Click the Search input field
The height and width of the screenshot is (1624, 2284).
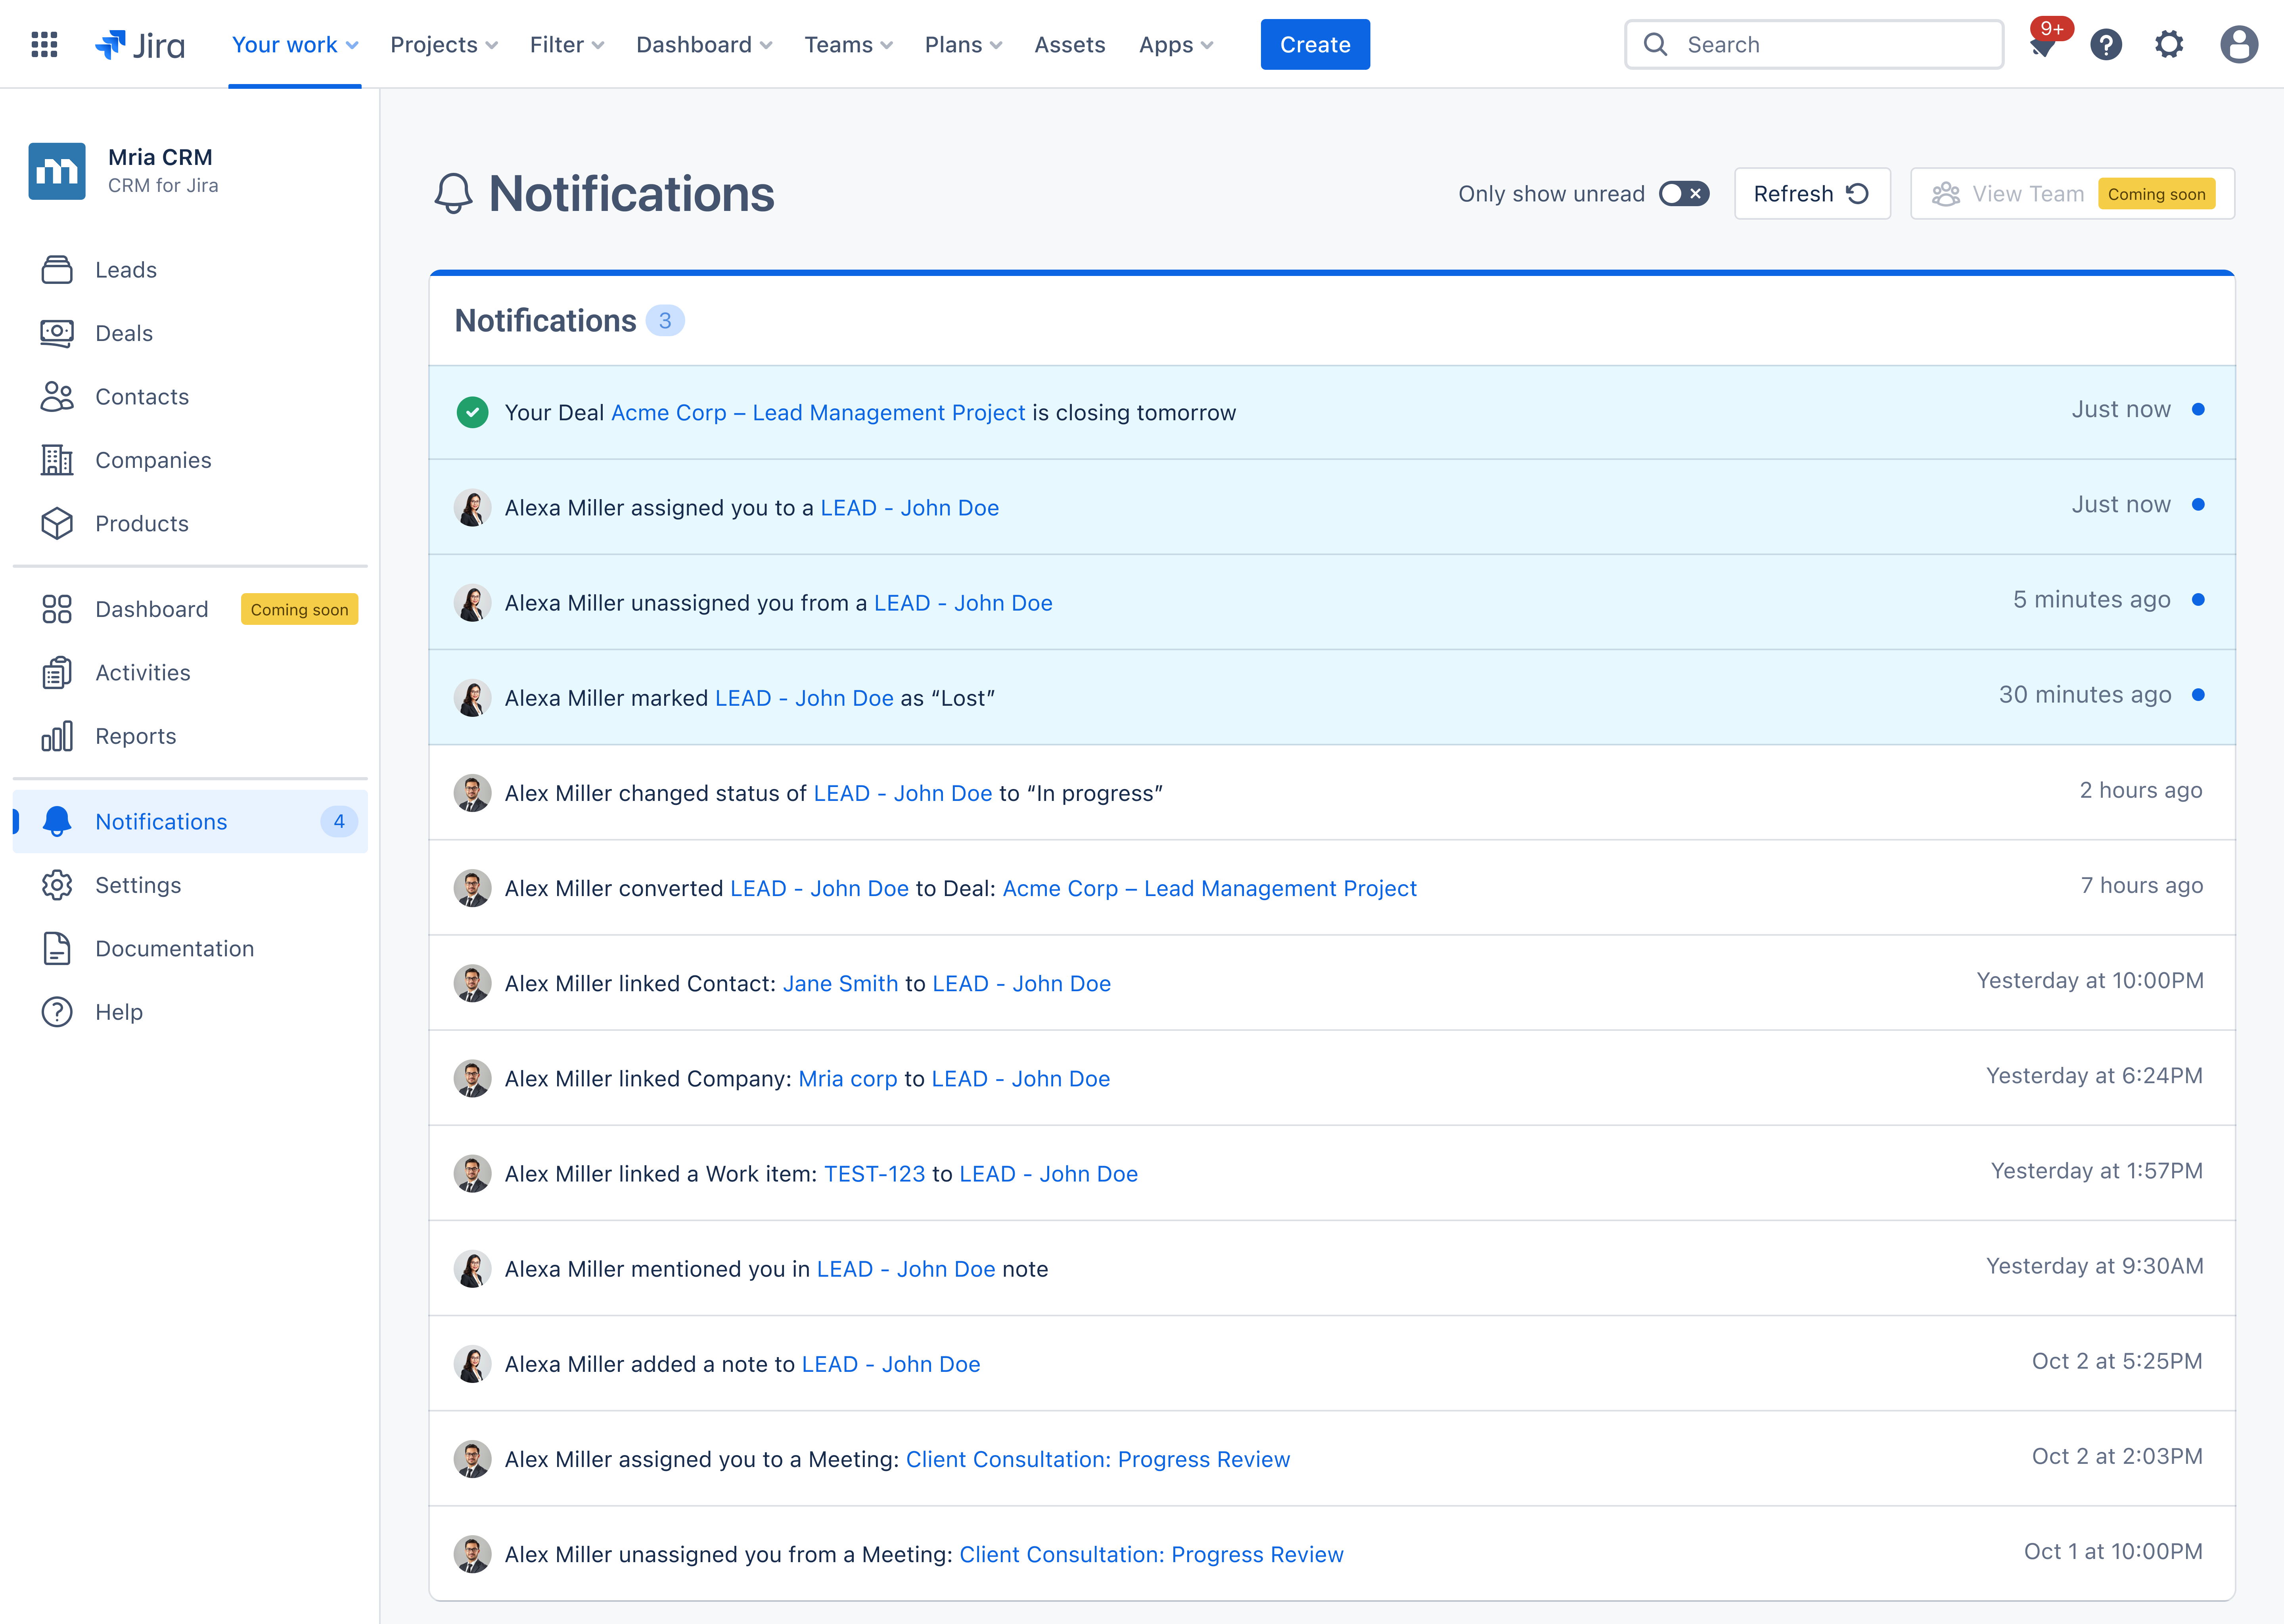pyautogui.click(x=1814, y=45)
